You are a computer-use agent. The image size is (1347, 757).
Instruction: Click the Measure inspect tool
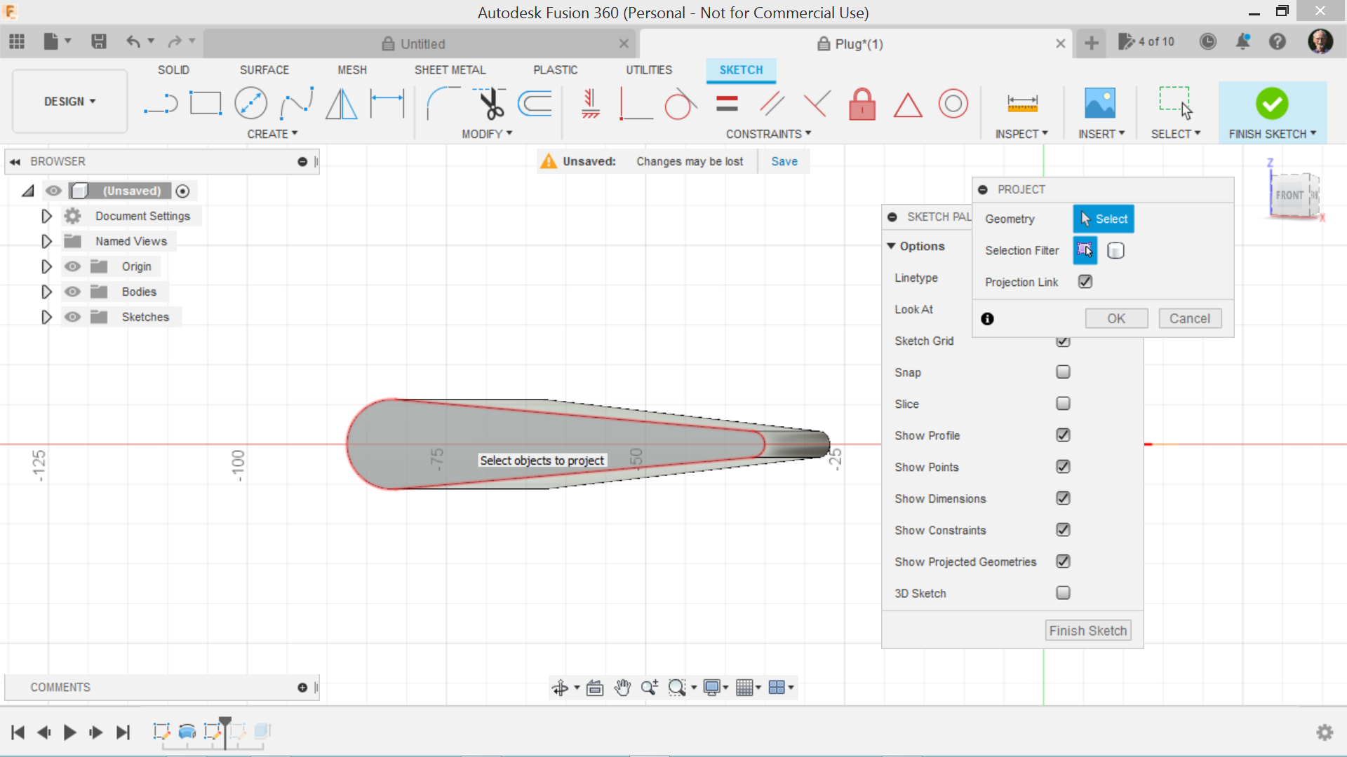click(1022, 104)
